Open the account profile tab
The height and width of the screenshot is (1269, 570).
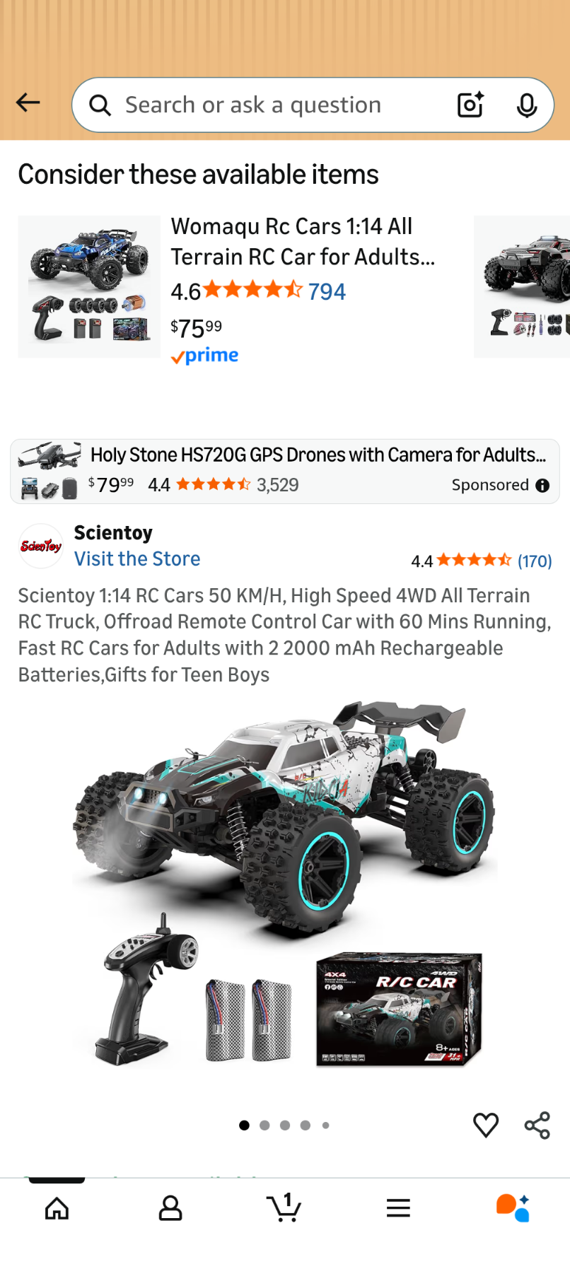click(x=170, y=1208)
